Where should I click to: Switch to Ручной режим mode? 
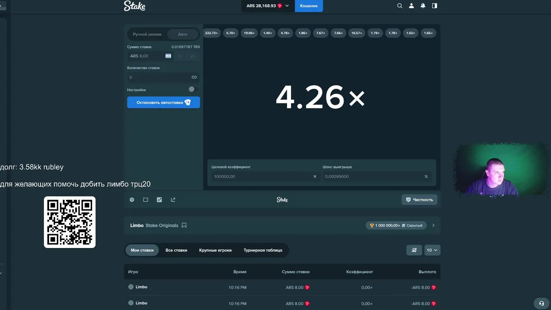[147, 34]
